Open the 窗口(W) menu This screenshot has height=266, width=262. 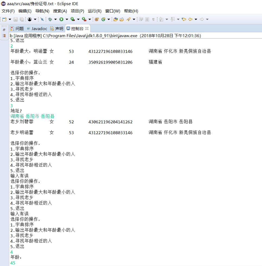(113, 11)
